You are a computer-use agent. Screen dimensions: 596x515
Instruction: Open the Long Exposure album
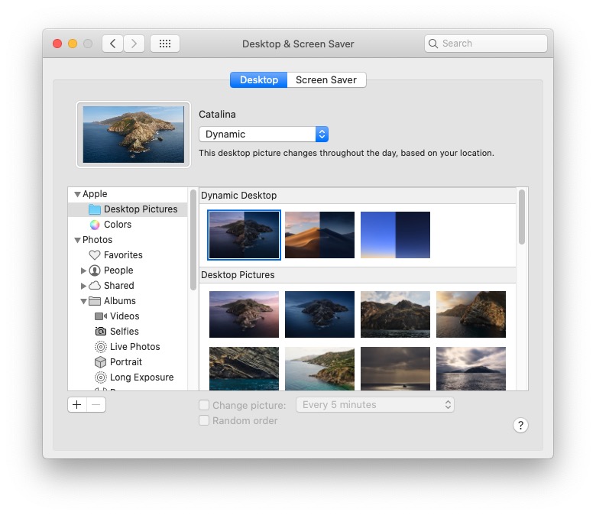point(128,377)
